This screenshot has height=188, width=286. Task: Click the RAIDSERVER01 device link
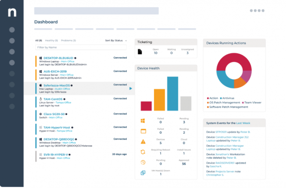(x=225, y=163)
